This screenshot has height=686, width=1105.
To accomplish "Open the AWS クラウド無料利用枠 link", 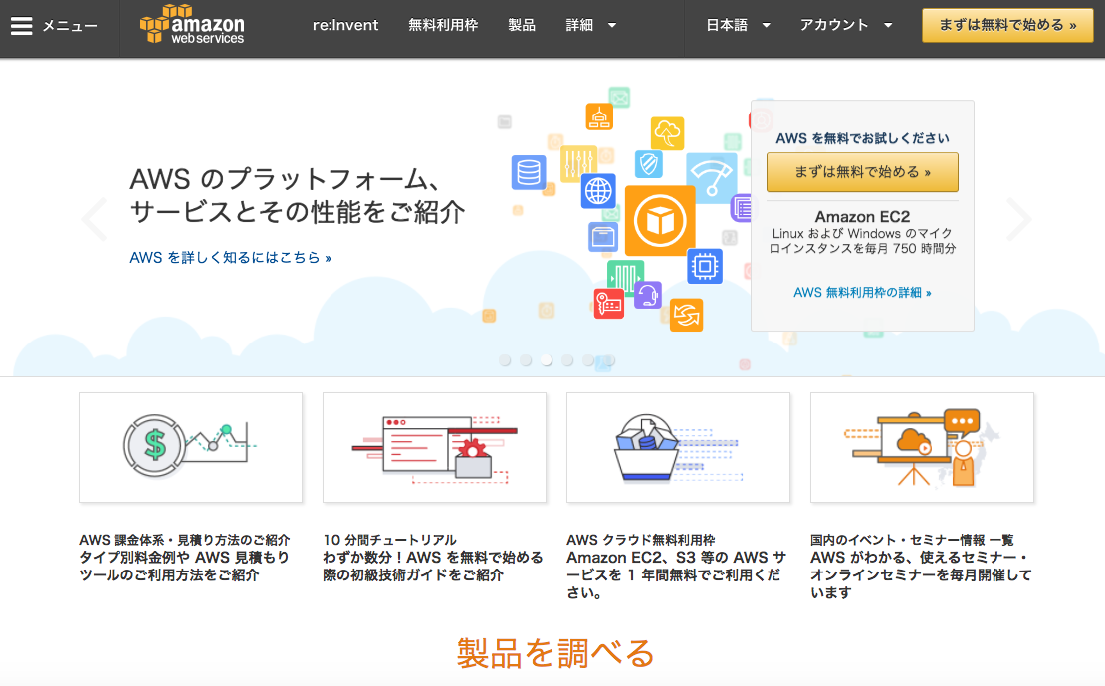I will pyautogui.click(x=640, y=540).
